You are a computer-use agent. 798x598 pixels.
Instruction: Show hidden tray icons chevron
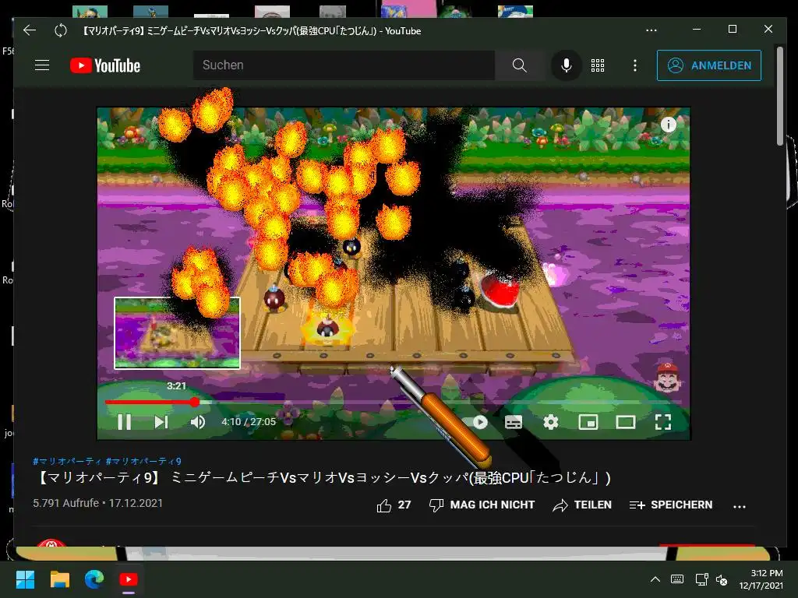(655, 579)
